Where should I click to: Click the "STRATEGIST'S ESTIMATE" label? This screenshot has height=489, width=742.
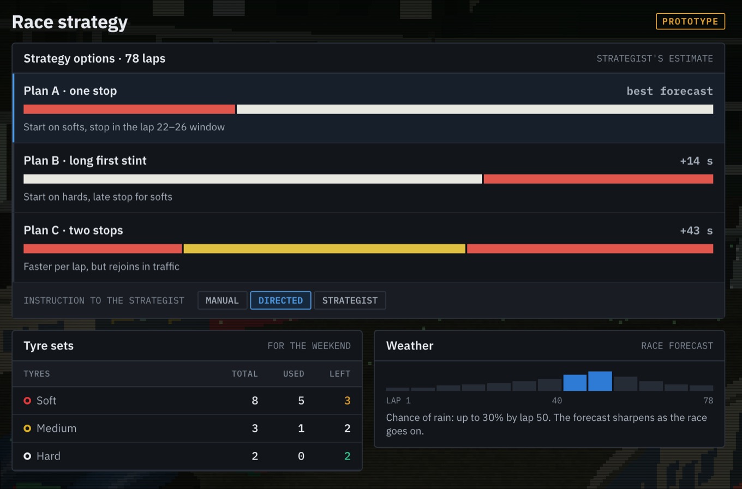coord(655,58)
